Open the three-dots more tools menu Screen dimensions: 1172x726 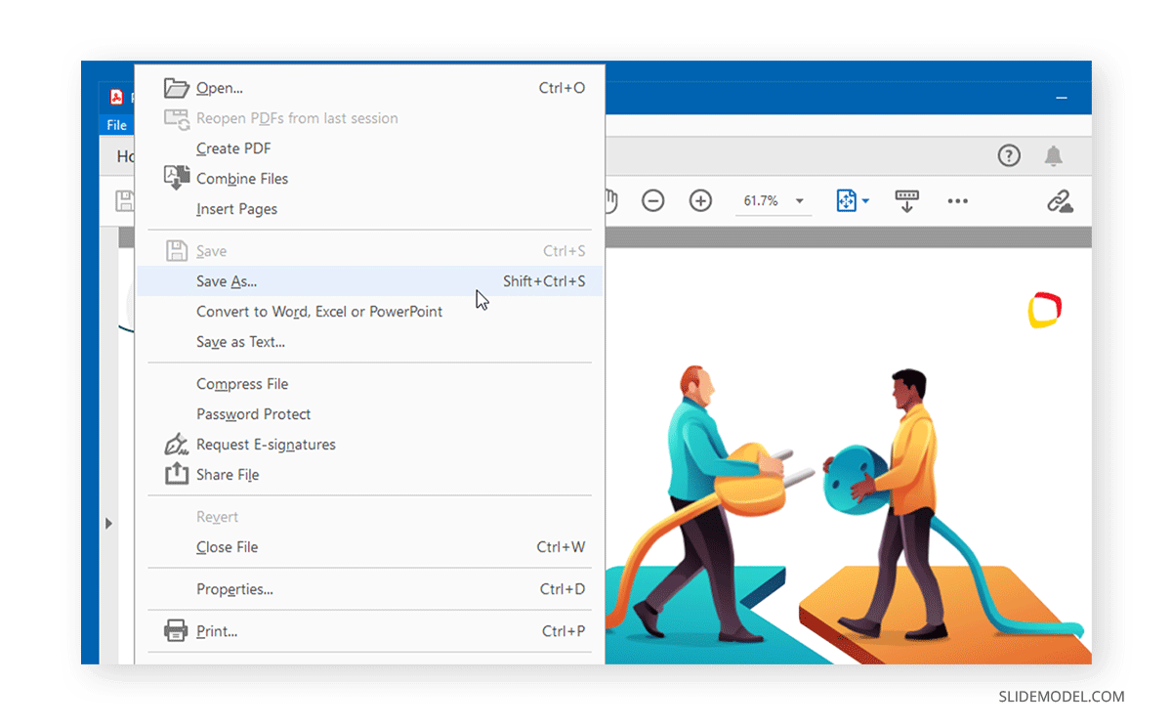pyautogui.click(x=957, y=201)
